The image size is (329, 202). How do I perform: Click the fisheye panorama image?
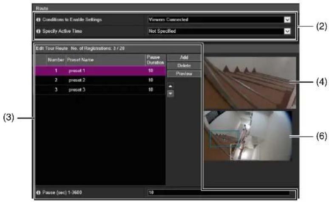pos(248,136)
